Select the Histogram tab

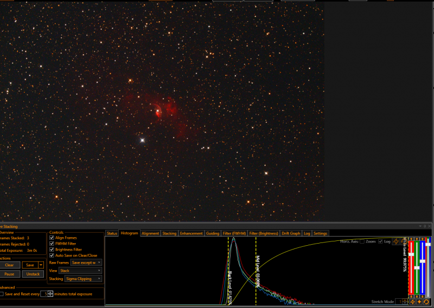tap(129, 233)
